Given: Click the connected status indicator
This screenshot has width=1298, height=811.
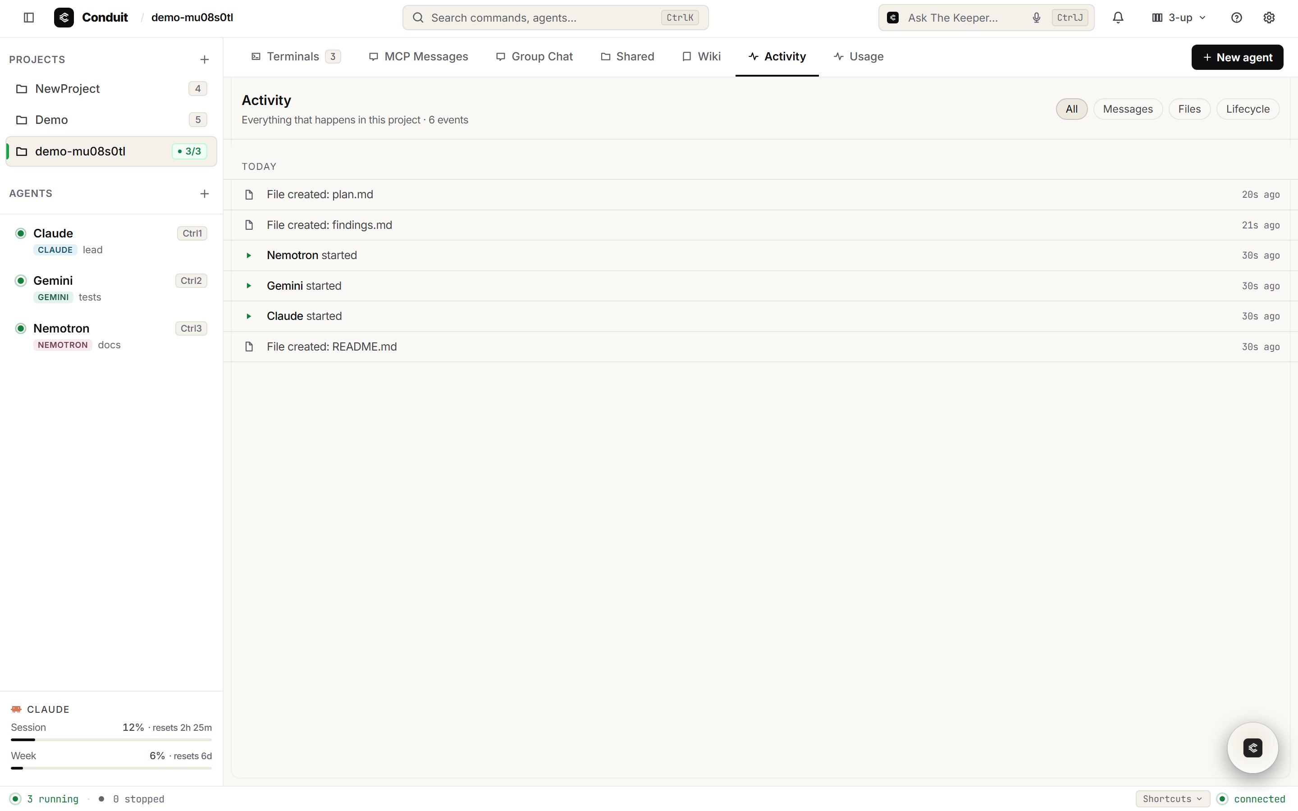Looking at the screenshot, I should [x=1251, y=799].
